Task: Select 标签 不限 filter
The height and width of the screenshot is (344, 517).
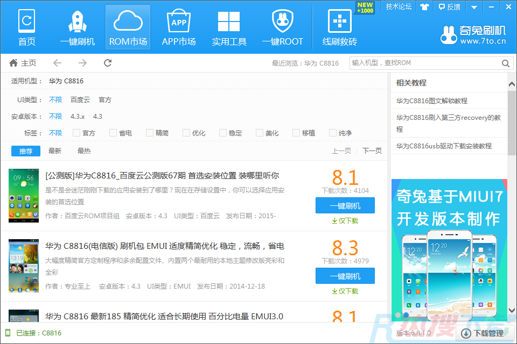Action: pyautogui.click(x=55, y=133)
